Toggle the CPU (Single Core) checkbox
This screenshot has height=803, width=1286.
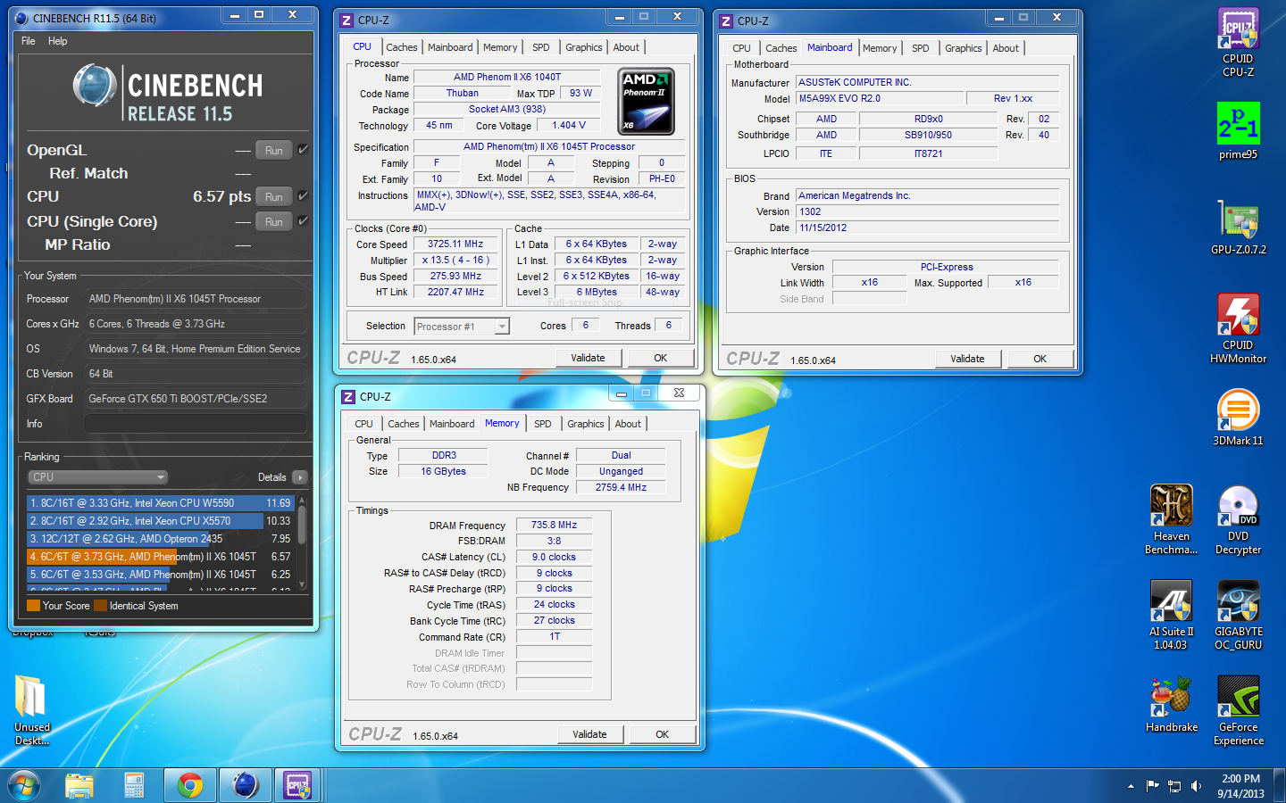303,220
